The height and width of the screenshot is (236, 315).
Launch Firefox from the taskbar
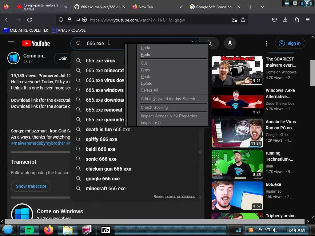[49, 230]
